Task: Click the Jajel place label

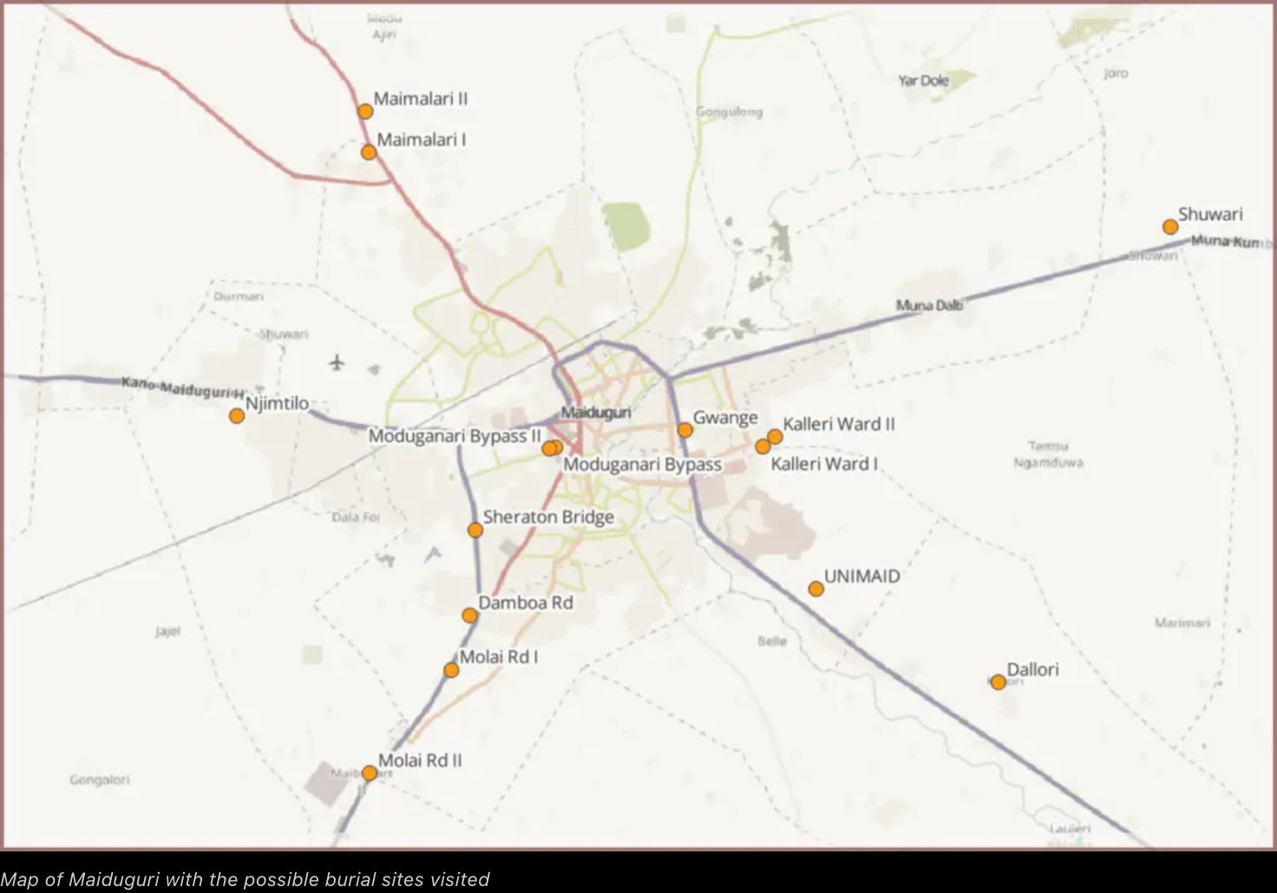Action: click(167, 631)
